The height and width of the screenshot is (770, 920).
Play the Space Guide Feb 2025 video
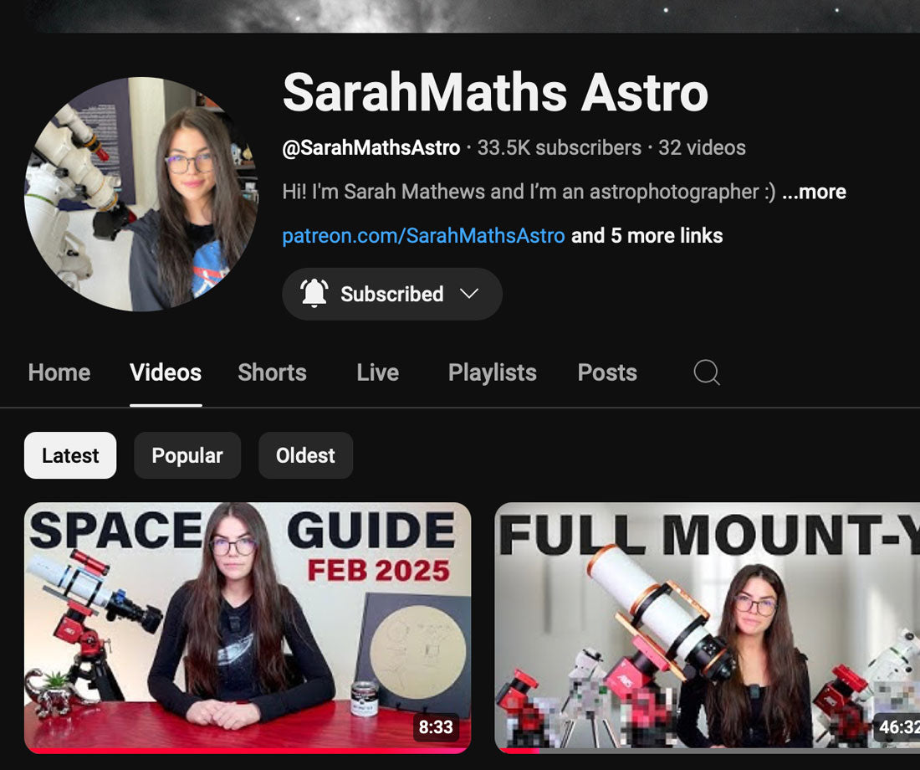pyautogui.click(x=248, y=624)
